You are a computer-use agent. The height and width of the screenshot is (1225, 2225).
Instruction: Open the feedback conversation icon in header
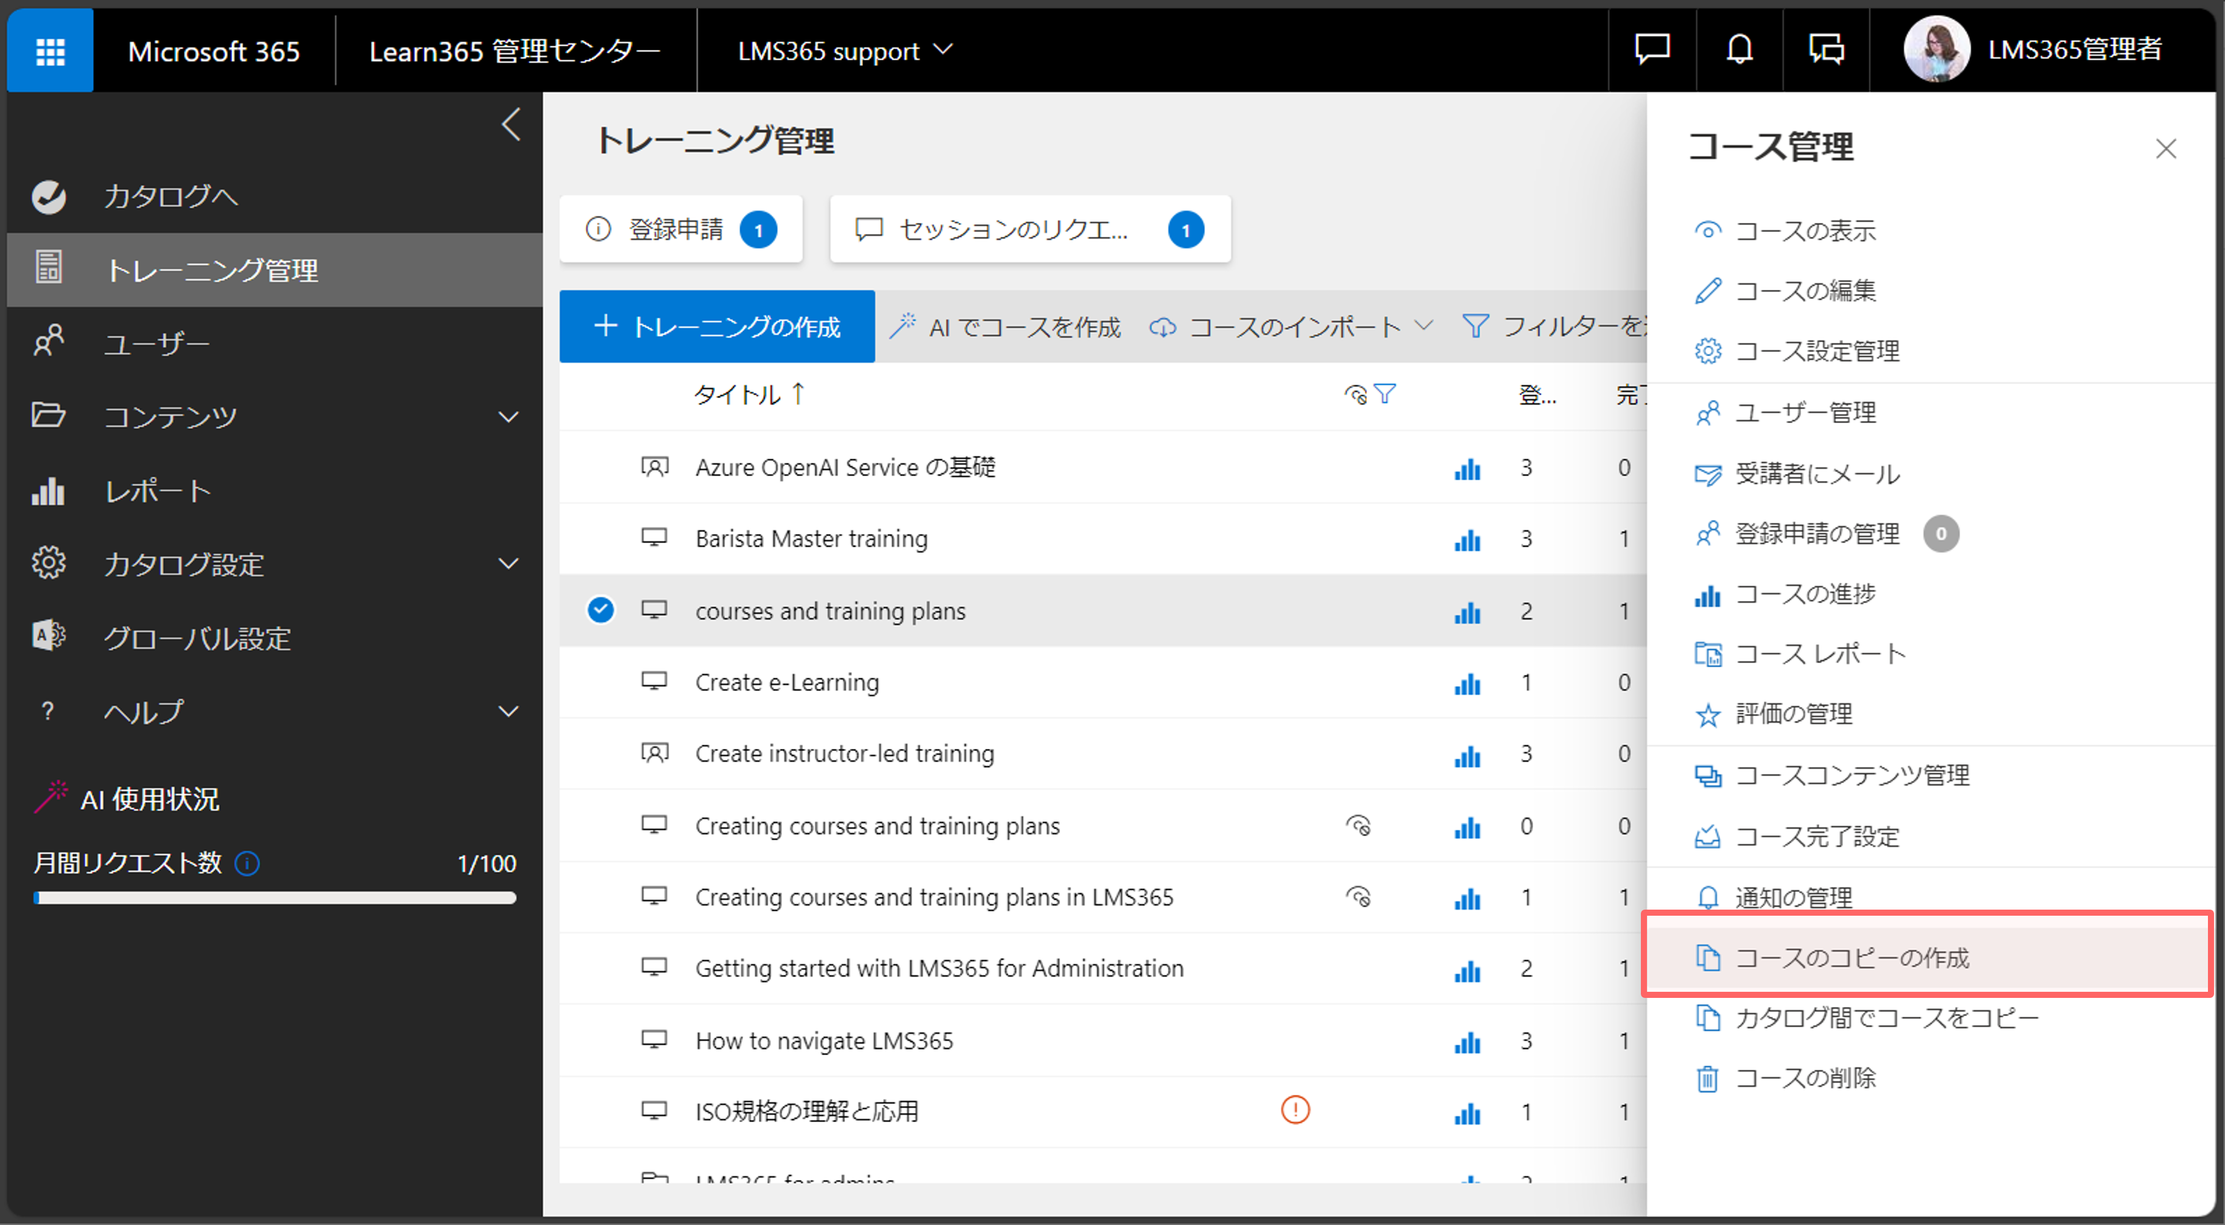1826,49
